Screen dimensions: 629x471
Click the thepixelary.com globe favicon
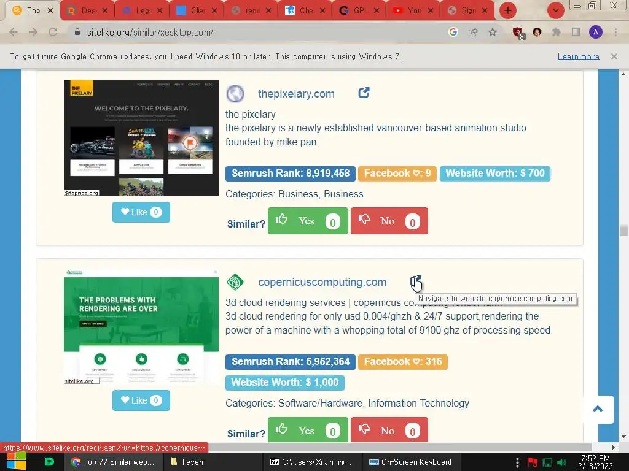235,94
